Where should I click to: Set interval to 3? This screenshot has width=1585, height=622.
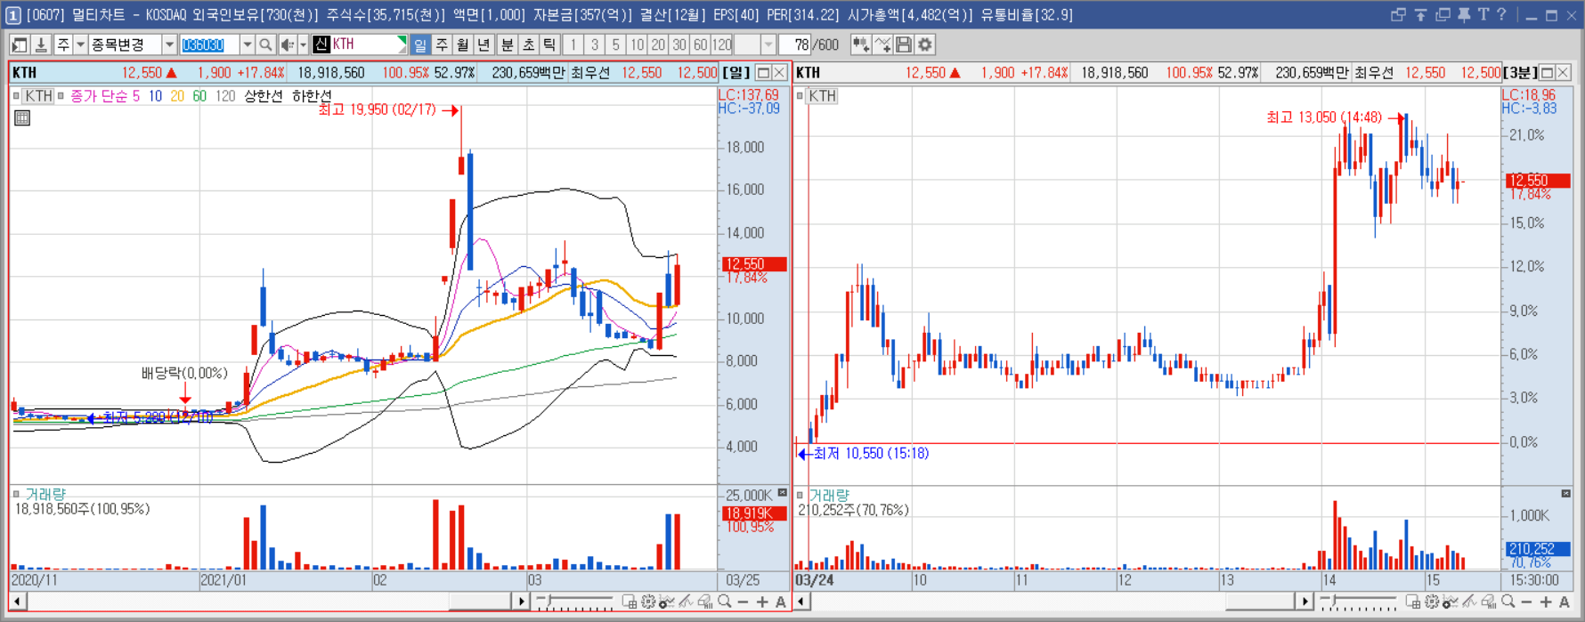tap(595, 44)
